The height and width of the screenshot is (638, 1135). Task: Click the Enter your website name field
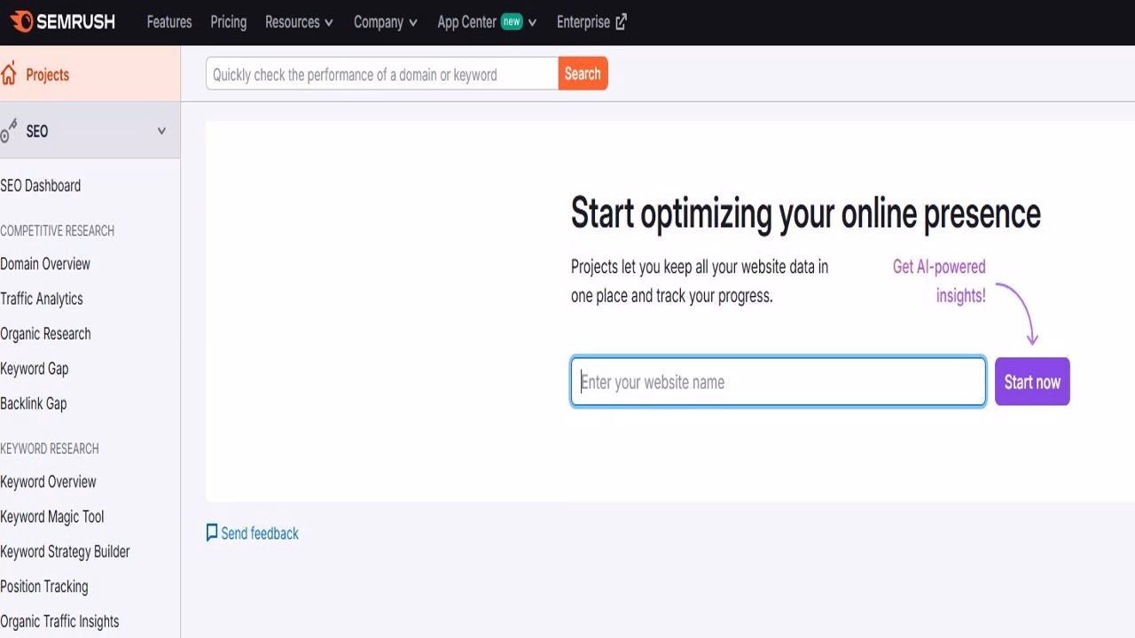[778, 381]
